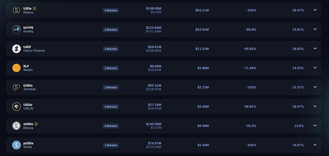Image resolution: width=329 pixels, height=156 pixels.
Task: Click the USDai token icon
Action: coord(16,107)
